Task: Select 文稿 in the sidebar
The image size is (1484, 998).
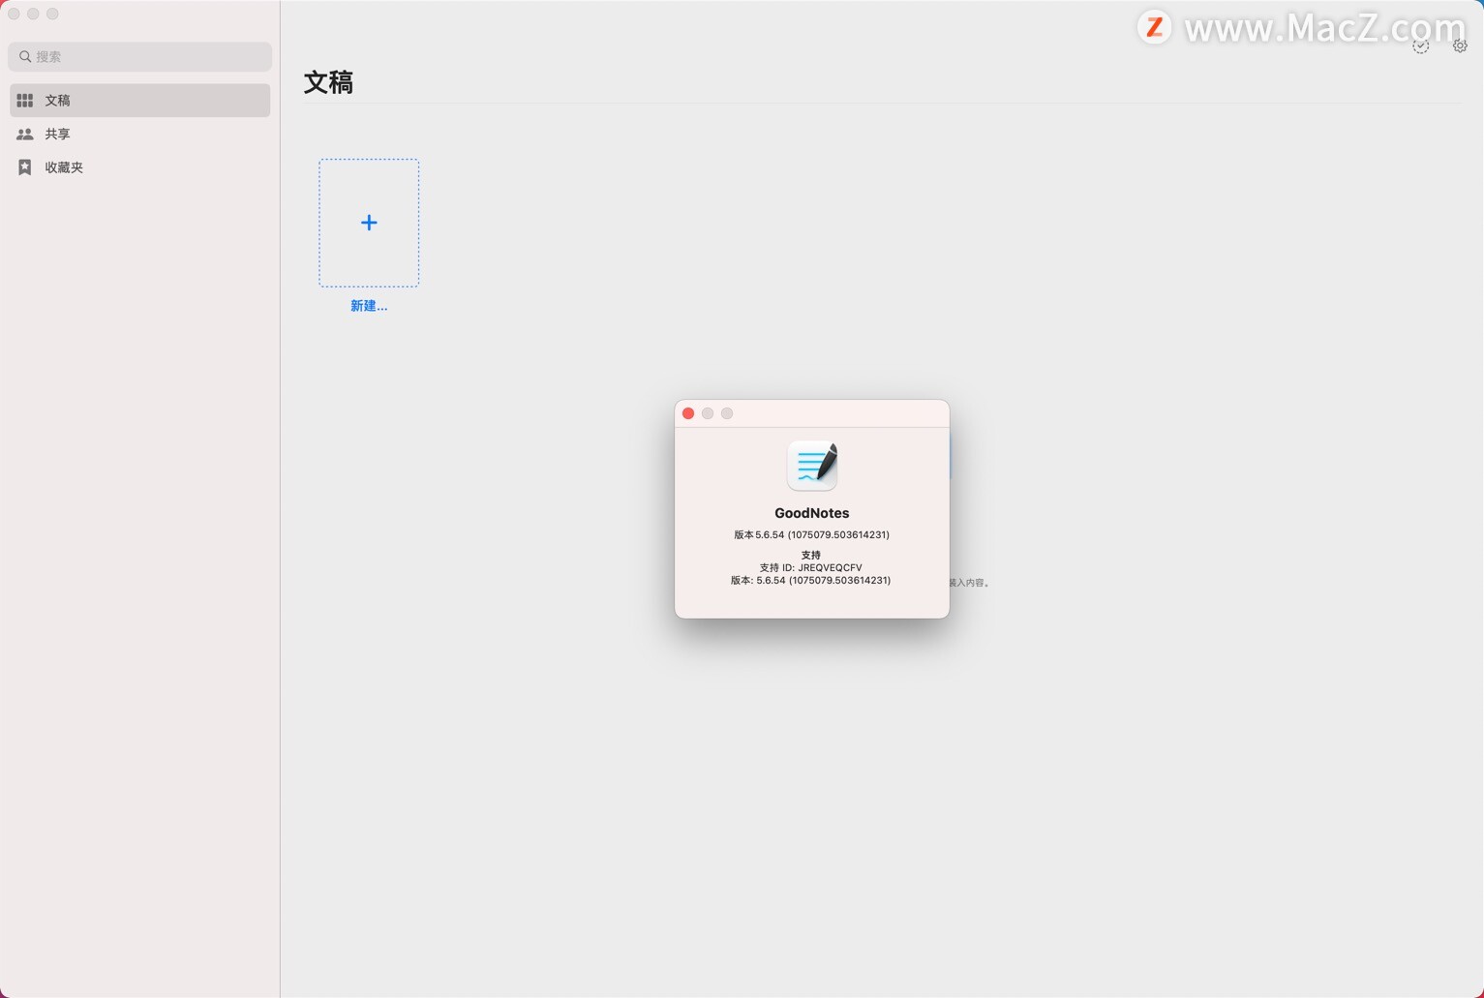Action: click(140, 101)
